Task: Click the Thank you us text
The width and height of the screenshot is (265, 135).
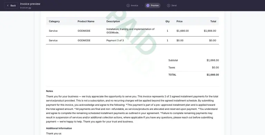Action: [54, 134]
